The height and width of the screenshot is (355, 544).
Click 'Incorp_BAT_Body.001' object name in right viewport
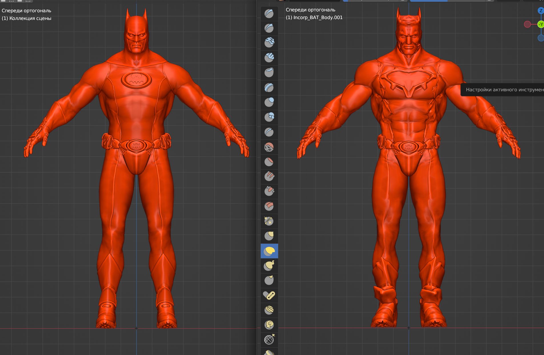318,17
